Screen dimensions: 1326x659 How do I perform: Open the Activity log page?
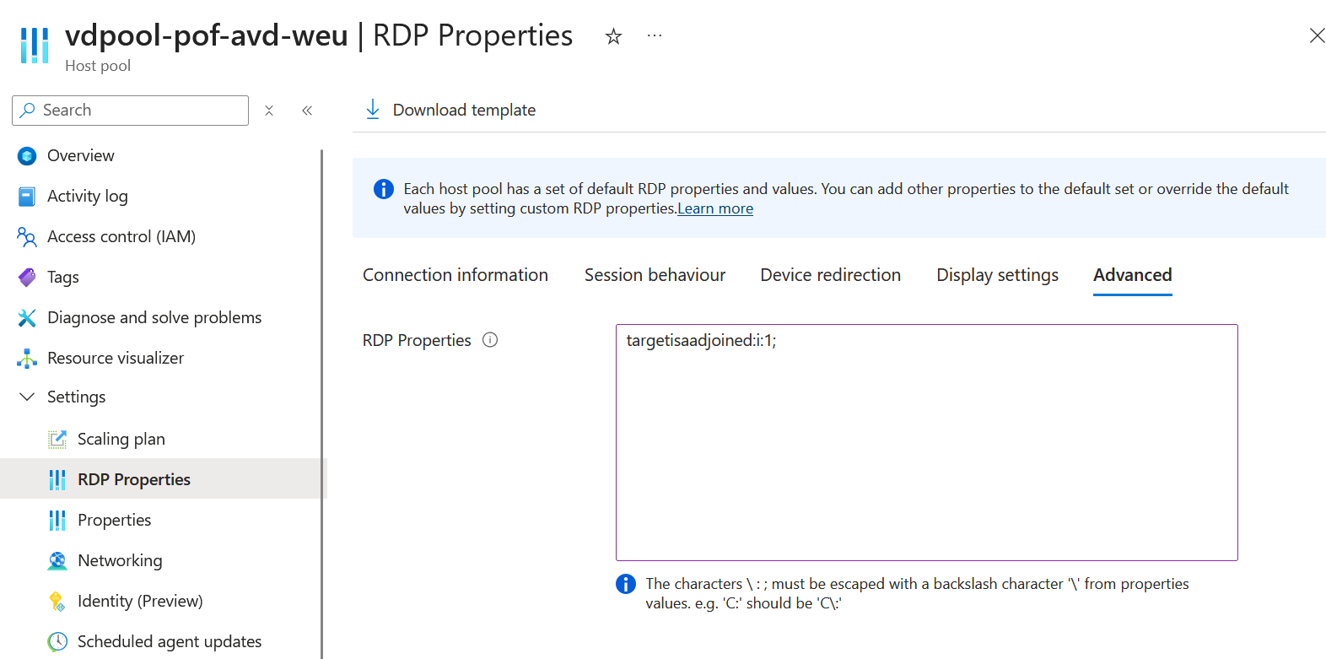pos(87,197)
